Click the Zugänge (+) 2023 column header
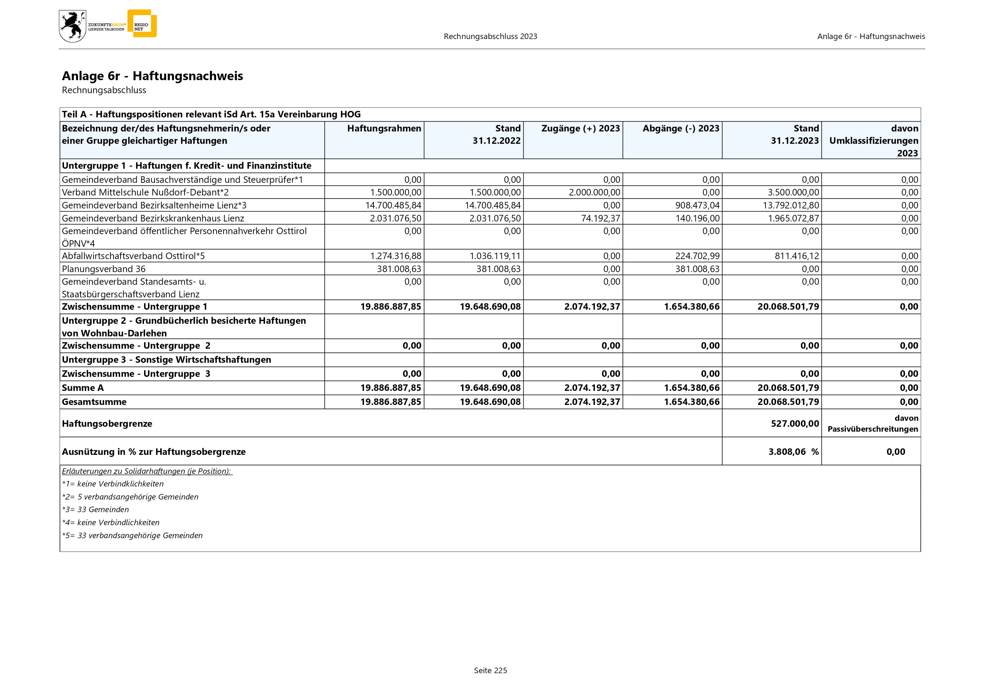This screenshot has width=984, height=696. [580, 128]
